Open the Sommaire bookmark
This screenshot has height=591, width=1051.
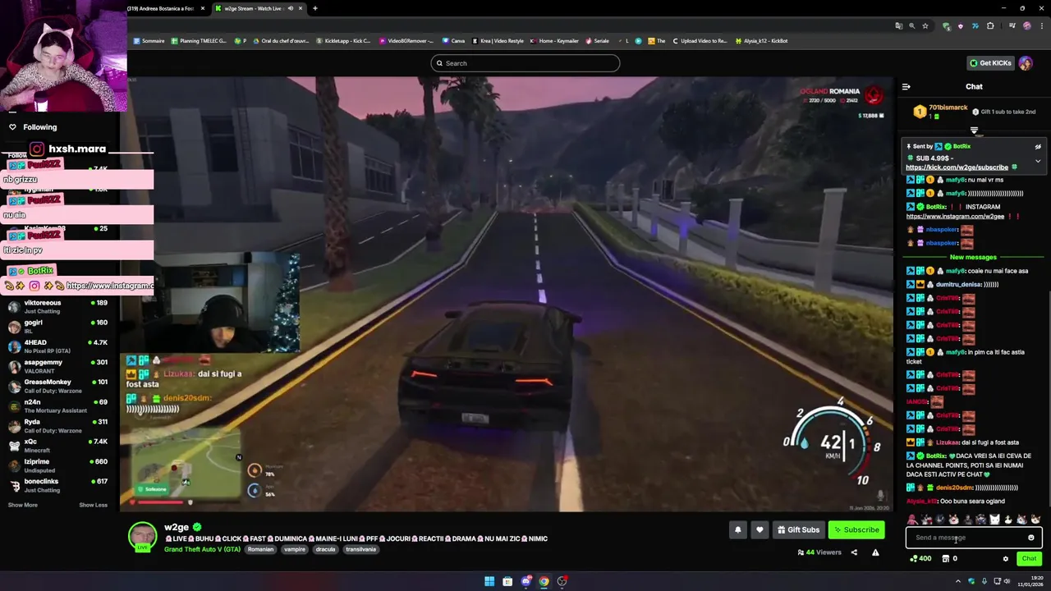click(149, 41)
